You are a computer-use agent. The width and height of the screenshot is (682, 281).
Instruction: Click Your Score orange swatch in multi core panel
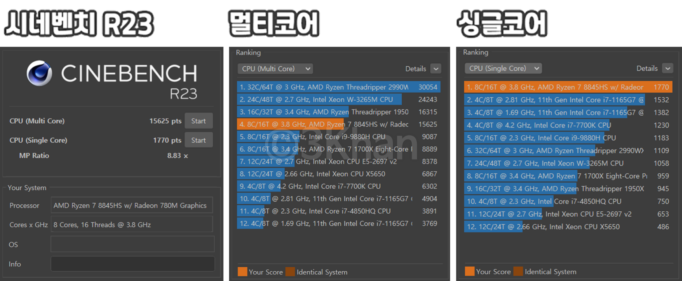[x=242, y=272]
